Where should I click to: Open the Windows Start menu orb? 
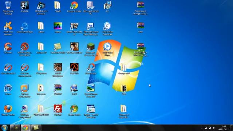[x=4, y=128]
